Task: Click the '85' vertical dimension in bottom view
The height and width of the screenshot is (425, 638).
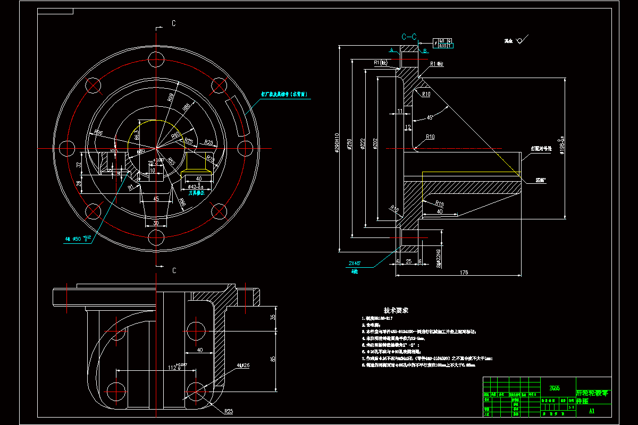Action: tap(274, 359)
